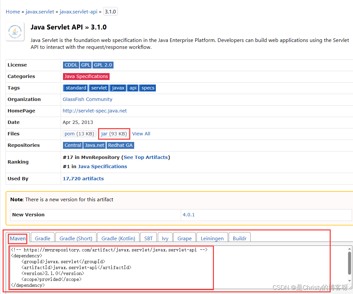Open the Home breadcrumb link
Image resolution: width=353 pixels, height=294 pixels.
tap(12, 11)
